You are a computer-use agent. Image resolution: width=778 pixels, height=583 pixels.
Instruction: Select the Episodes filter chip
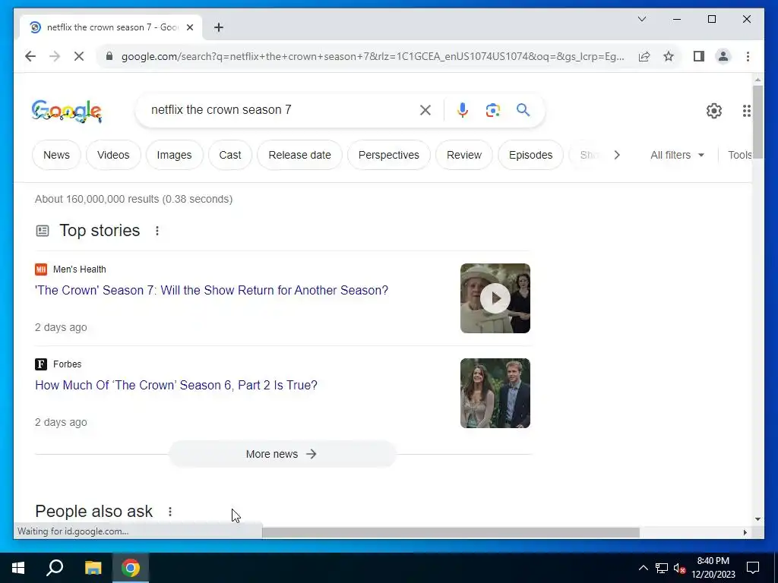530,155
